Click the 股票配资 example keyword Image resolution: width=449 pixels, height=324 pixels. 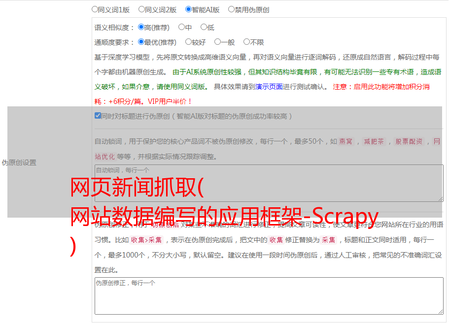point(409,141)
